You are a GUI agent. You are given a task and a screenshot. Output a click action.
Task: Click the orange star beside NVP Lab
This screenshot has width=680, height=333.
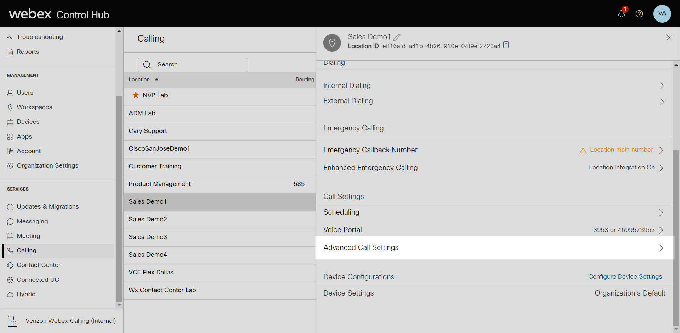(x=136, y=95)
